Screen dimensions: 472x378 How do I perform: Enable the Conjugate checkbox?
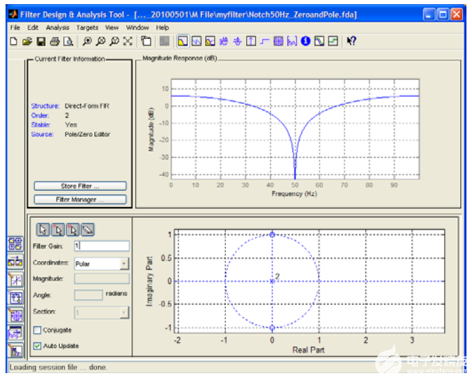coord(37,330)
